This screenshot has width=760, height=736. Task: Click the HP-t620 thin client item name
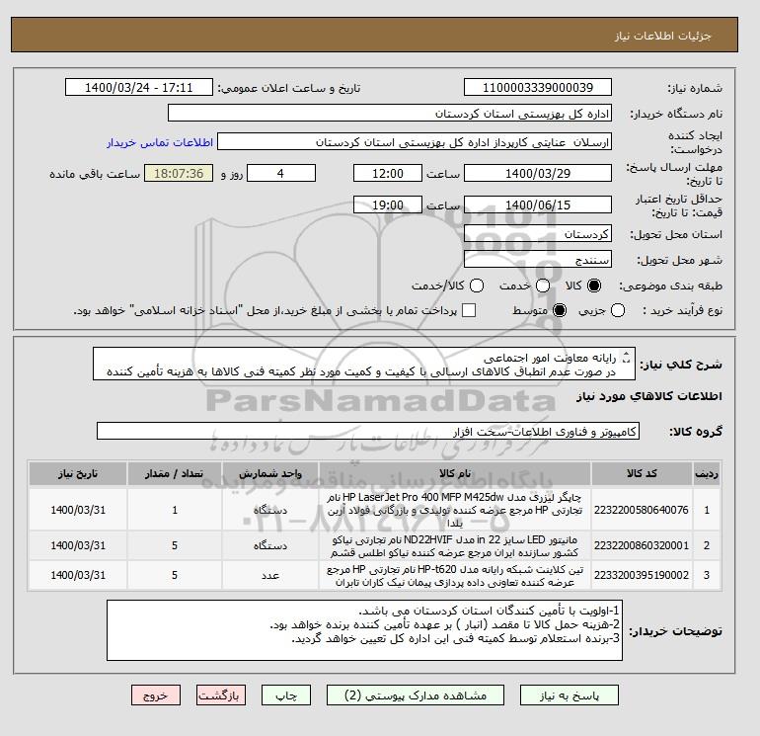[455, 576]
